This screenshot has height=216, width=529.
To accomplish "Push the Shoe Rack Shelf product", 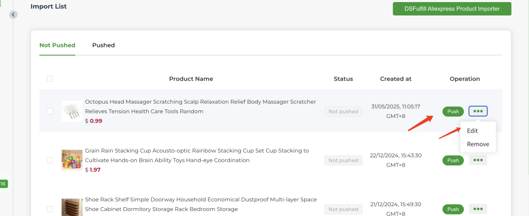I will [x=453, y=209].
